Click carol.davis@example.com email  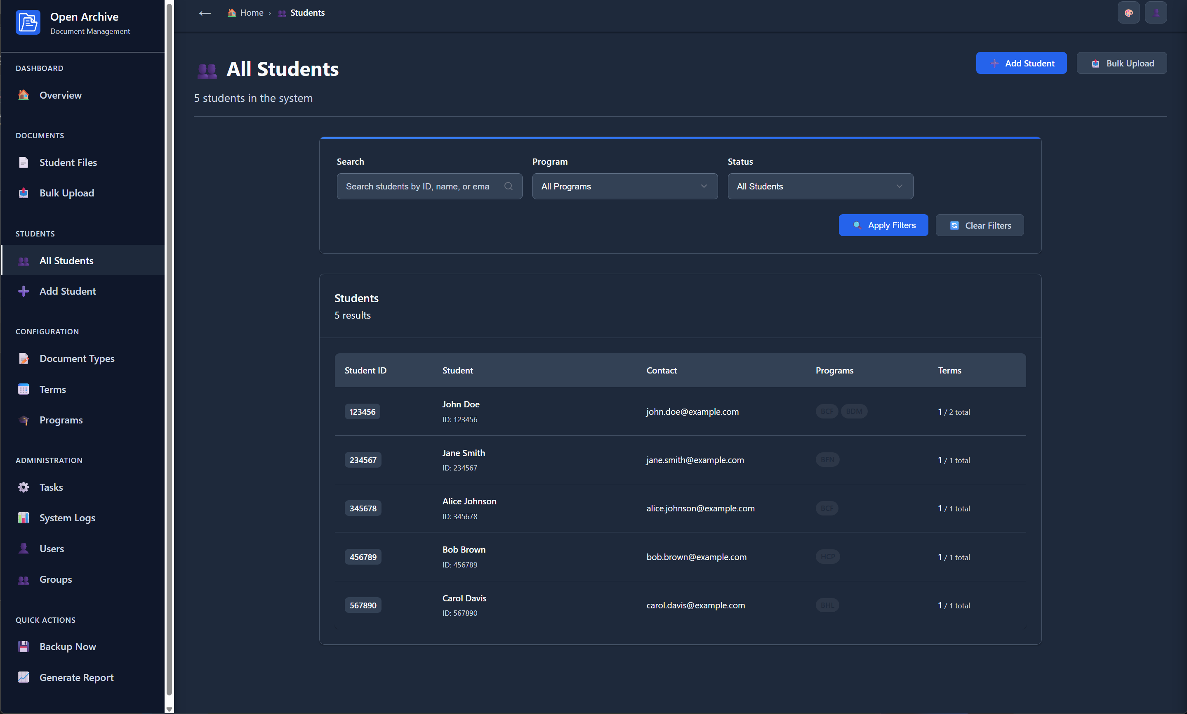pos(695,605)
